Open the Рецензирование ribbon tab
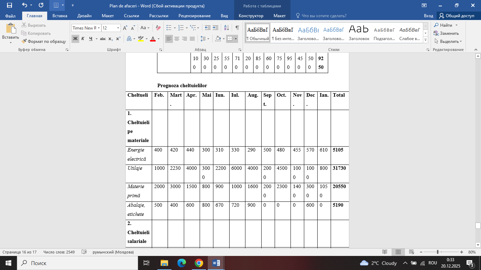This screenshot has width=481, height=270. pyautogui.click(x=194, y=16)
